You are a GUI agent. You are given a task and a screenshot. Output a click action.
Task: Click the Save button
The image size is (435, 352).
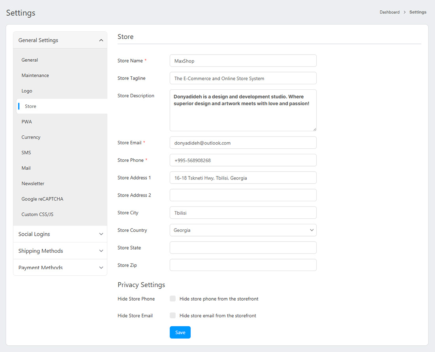tap(180, 332)
